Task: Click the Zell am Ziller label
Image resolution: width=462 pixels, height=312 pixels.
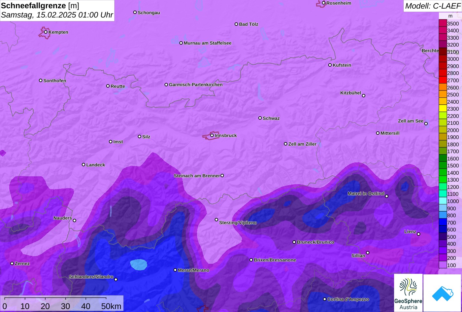Action: [x=302, y=144]
